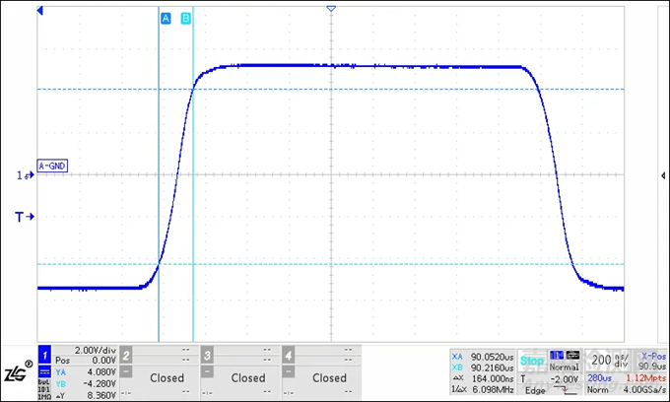Select cursor B marker flag
The image size is (670, 402).
(186, 18)
